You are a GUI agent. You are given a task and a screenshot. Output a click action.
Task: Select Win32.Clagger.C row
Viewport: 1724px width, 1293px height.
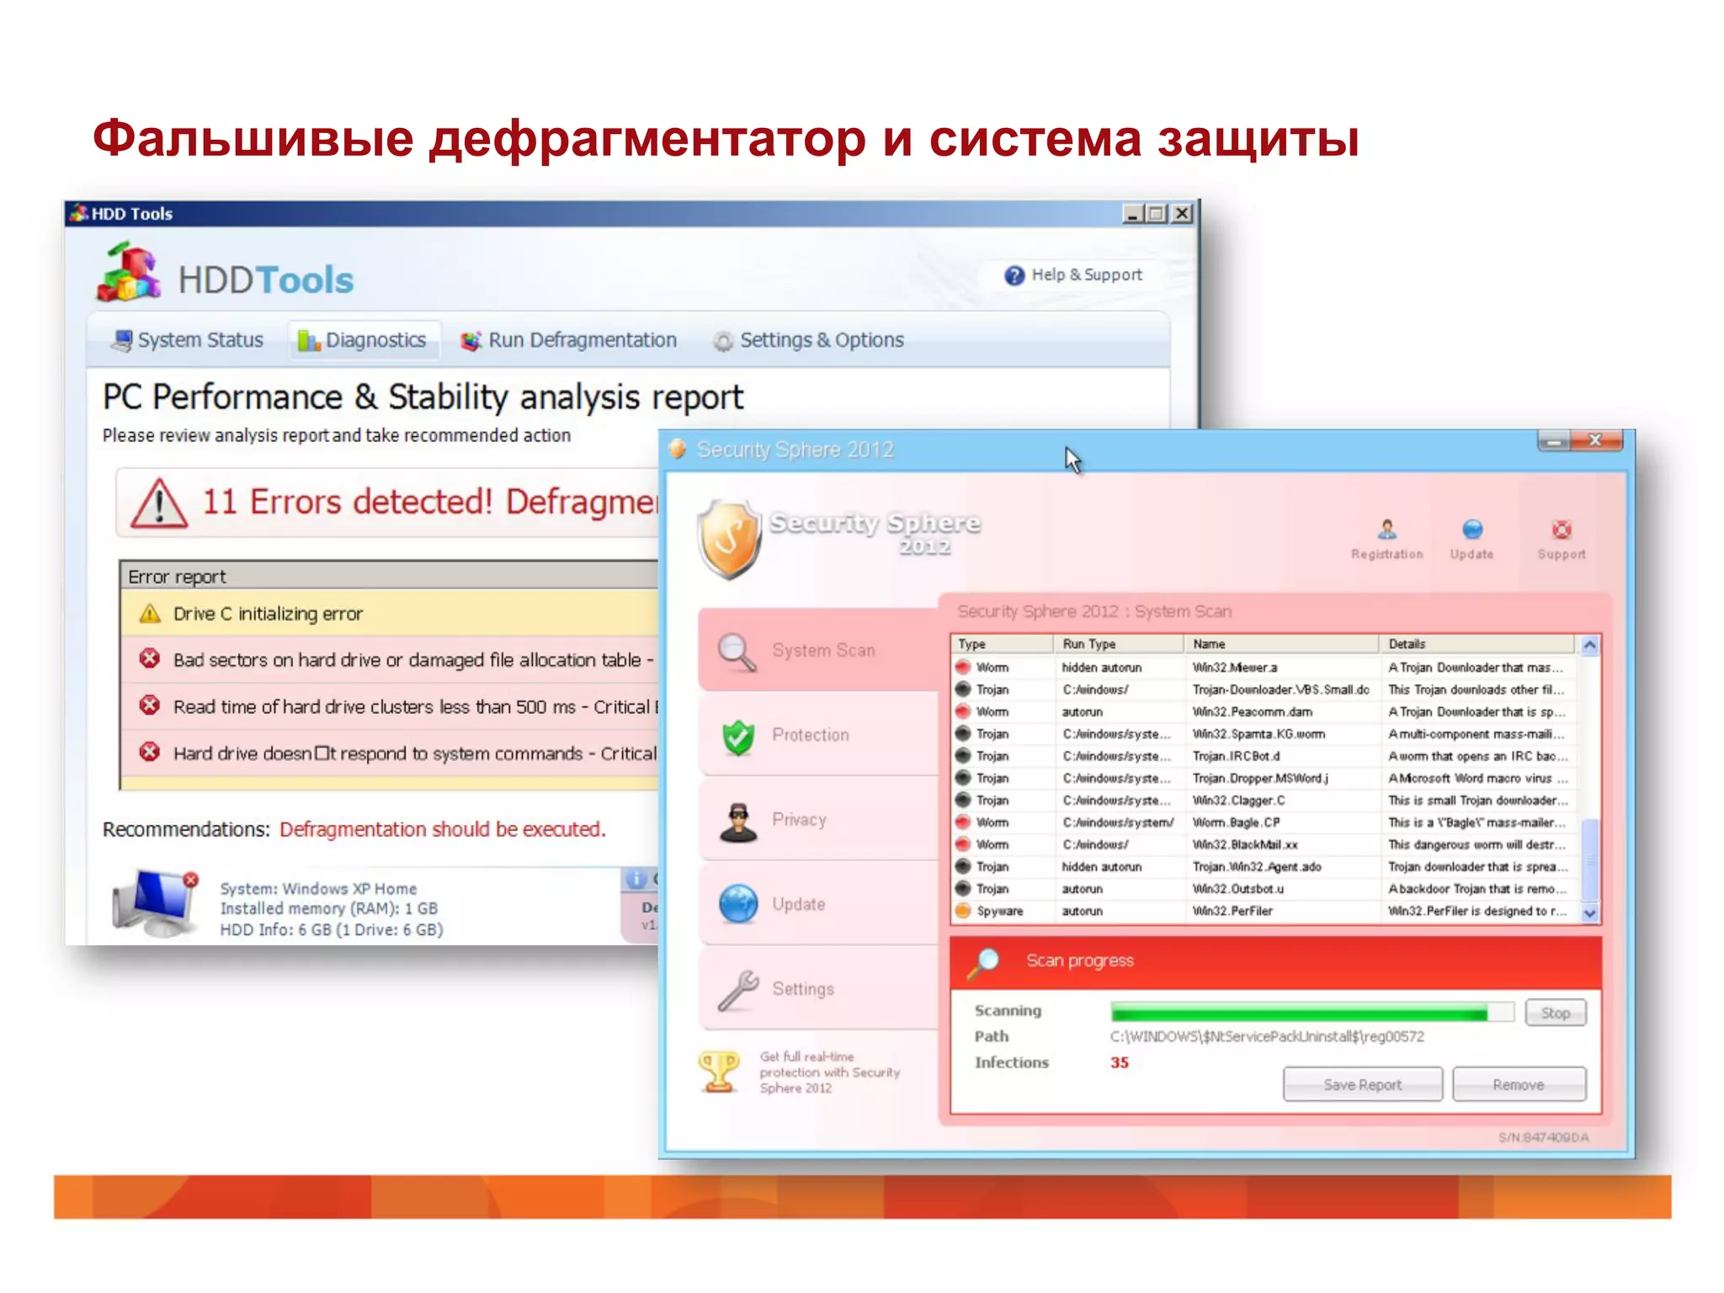pos(1263,801)
